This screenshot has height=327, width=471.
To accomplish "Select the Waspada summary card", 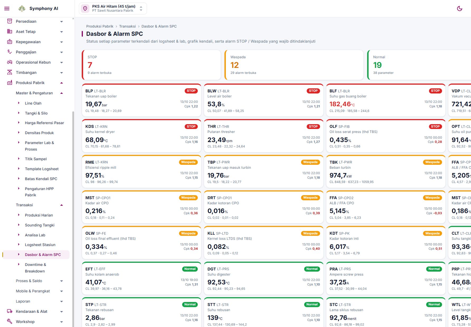I will [294, 65].
